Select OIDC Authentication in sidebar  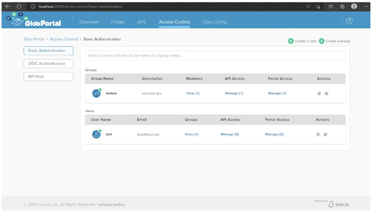coord(48,63)
